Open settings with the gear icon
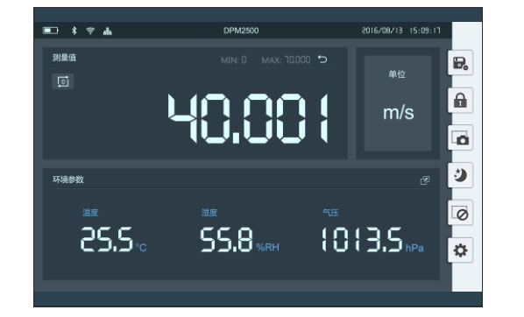The image size is (524, 317). click(x=460, y=250)
